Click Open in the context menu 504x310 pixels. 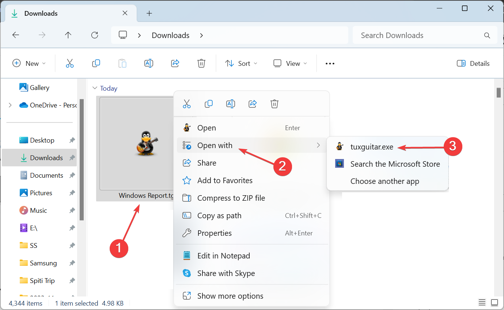point(252,128)
